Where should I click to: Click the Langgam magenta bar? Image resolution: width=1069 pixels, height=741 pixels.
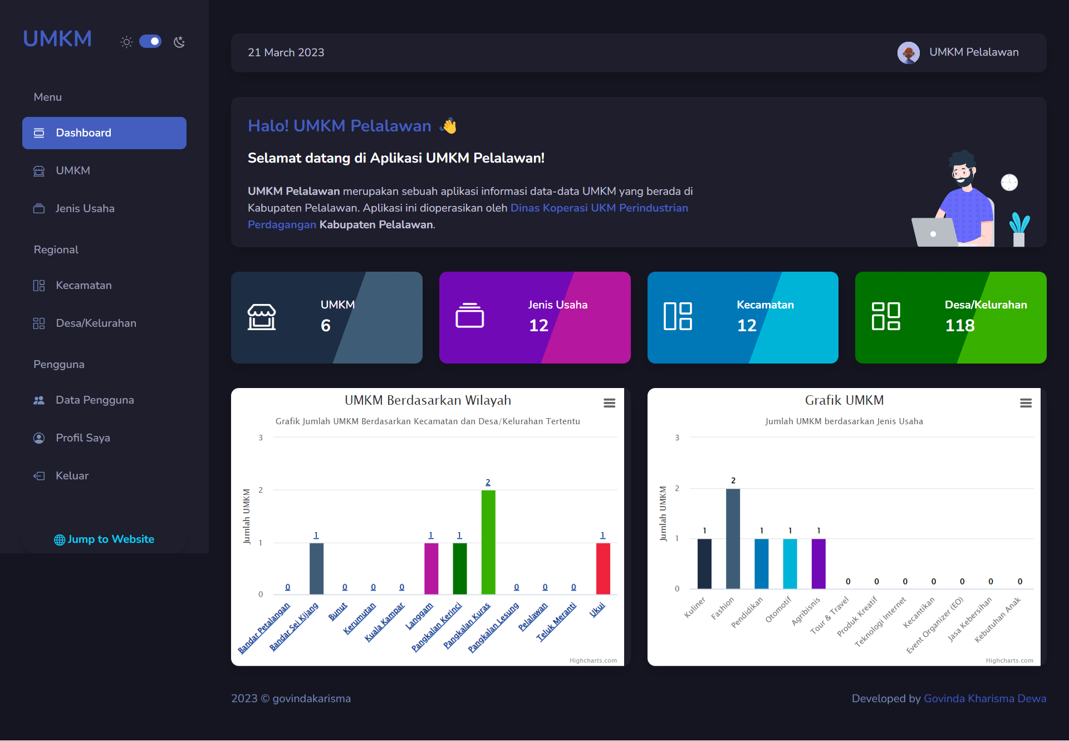pyautogui.click(x=431, y=569)
